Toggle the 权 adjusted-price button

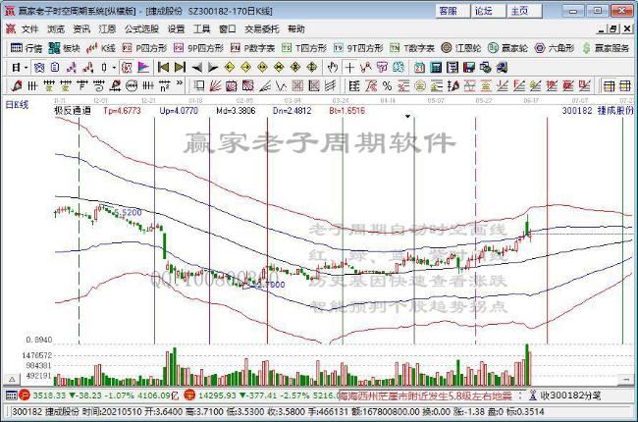[127, 68]
